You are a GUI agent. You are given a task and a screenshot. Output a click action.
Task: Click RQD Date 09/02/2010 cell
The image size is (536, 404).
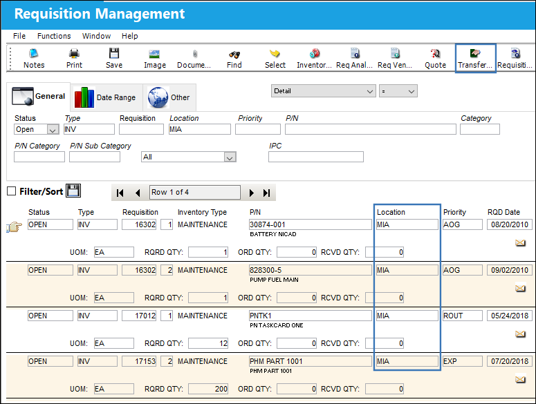coord(509,270)
